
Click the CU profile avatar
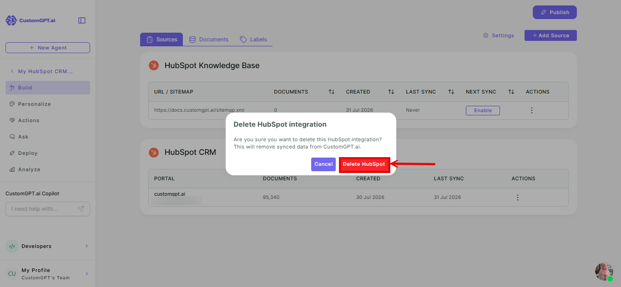(12, 274)
